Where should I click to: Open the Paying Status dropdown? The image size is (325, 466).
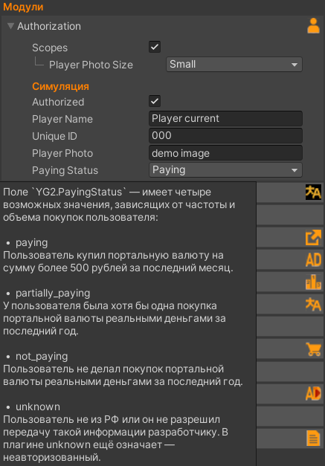pyautogui.click(x=225, y=170)
